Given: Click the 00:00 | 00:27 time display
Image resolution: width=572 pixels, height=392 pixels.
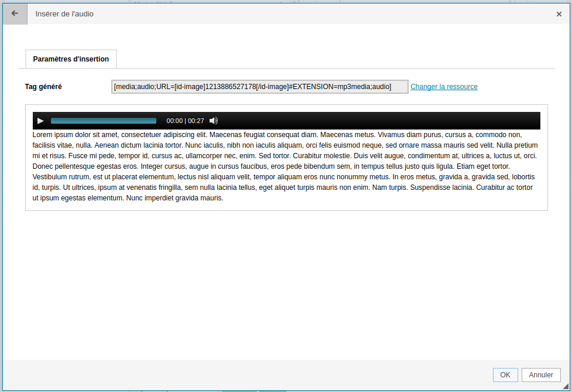Looking at the screenshot, I should tap(186, 121).
